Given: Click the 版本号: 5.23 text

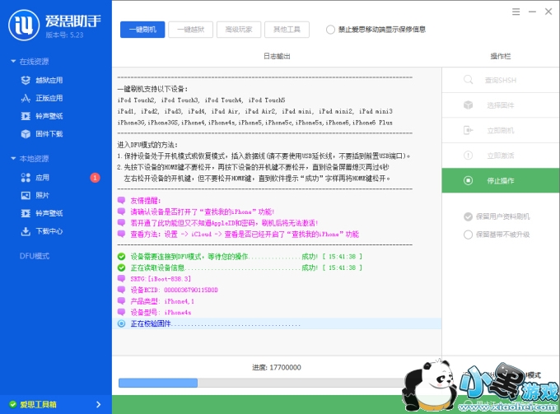Looking at the screenshot, I should pos(64,35).
